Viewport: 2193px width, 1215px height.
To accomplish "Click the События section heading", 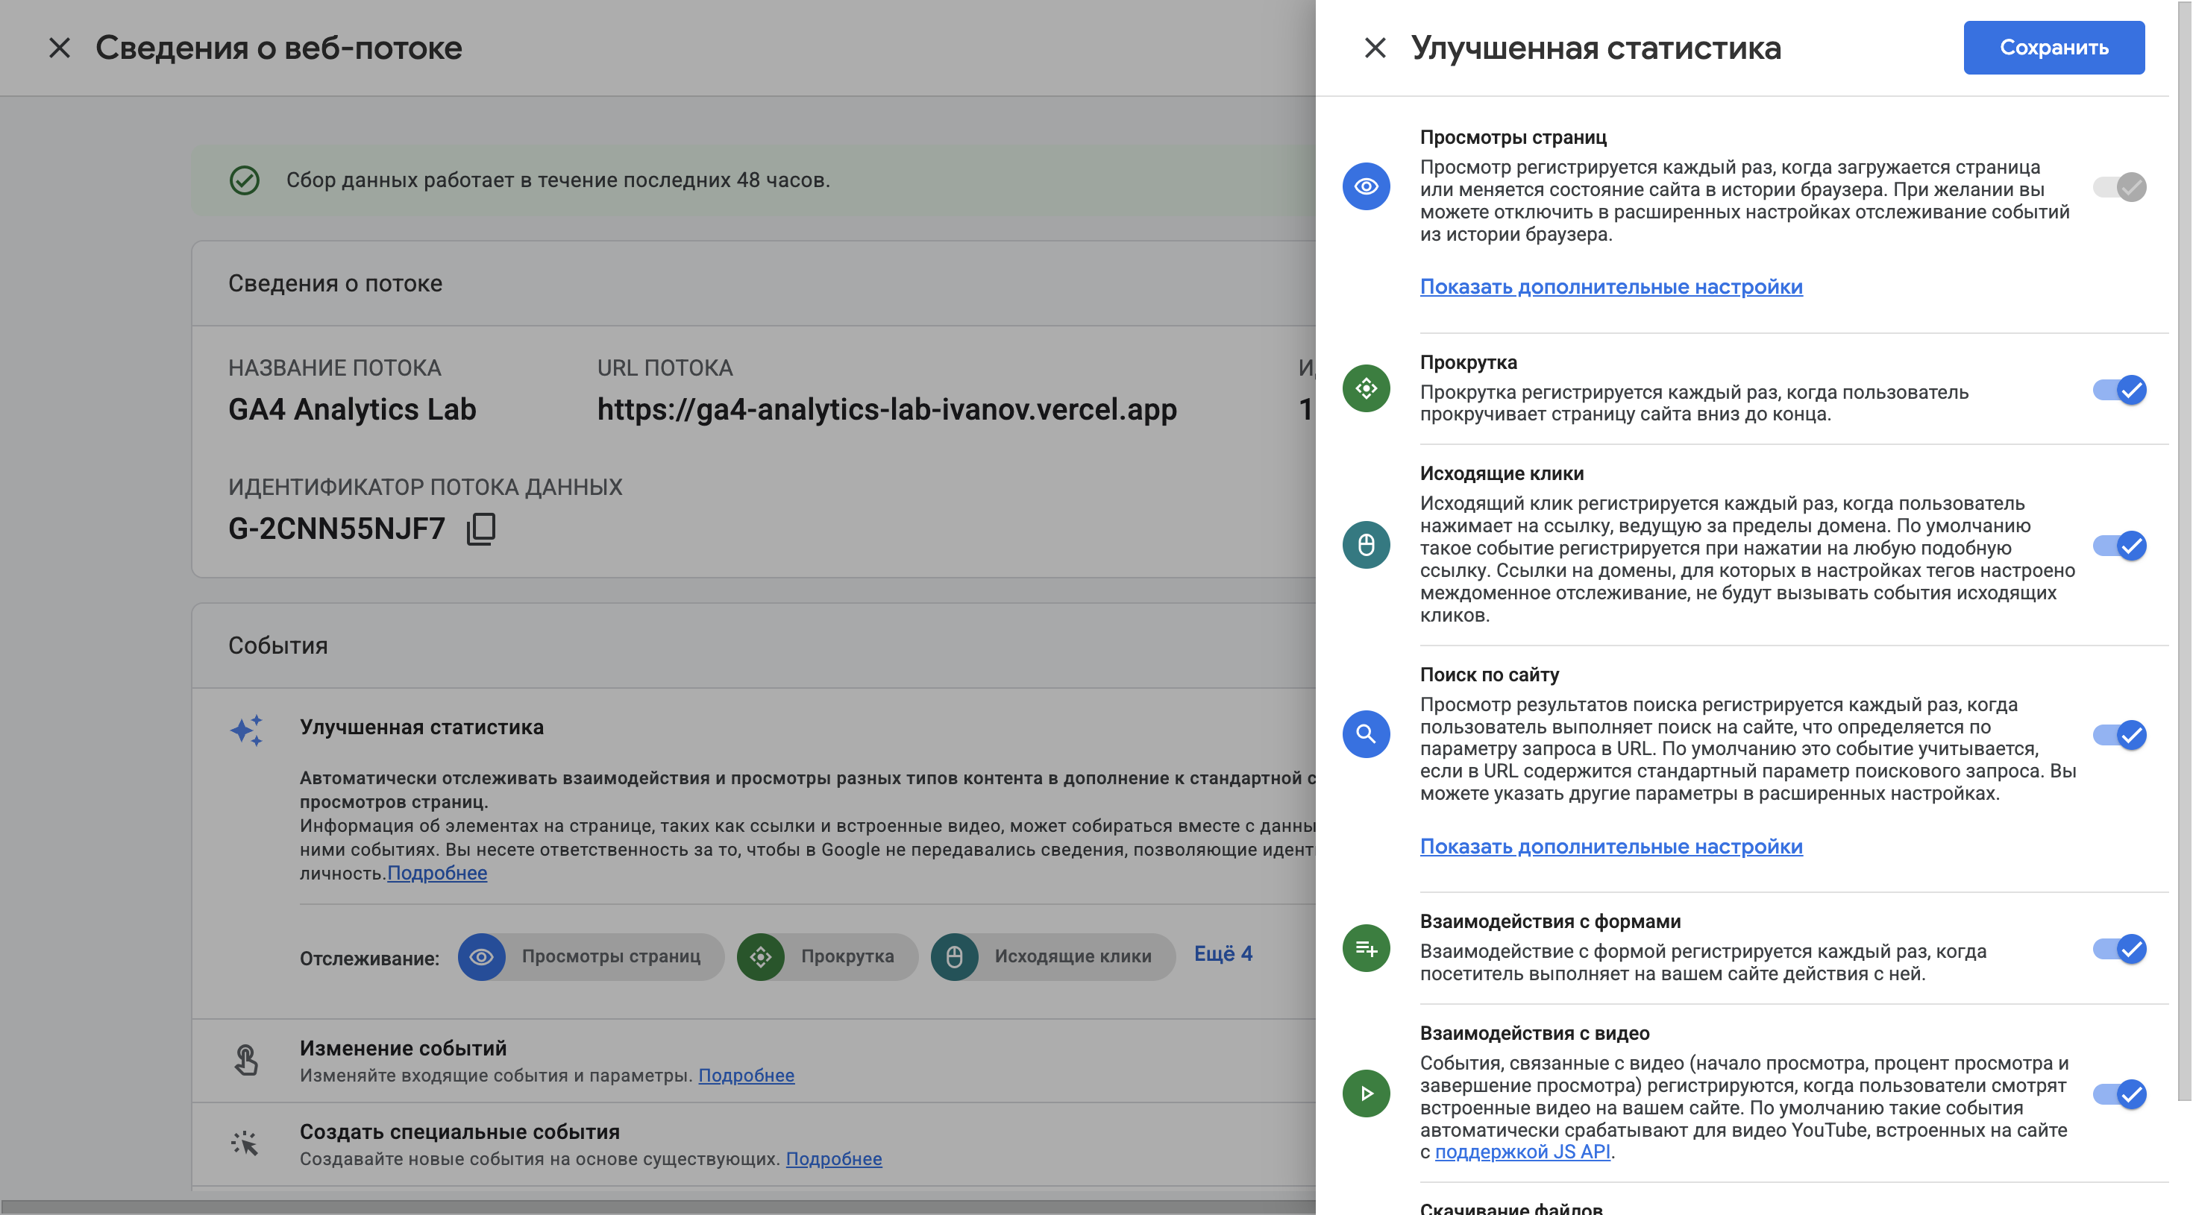I will pyautogui.click(x=277, y=646).
